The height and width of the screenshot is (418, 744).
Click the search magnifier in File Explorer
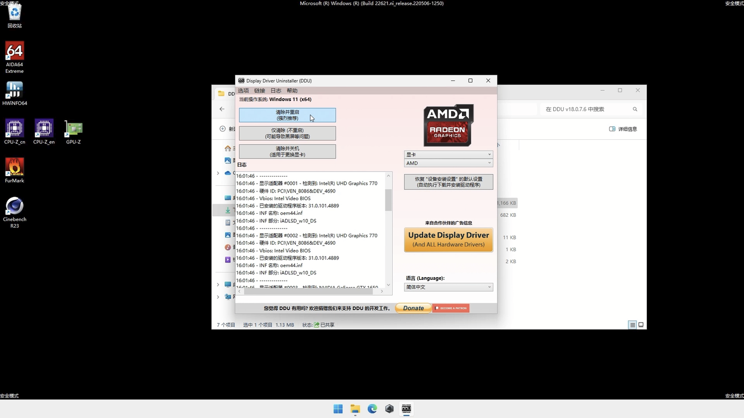click(x=635, y=109)
